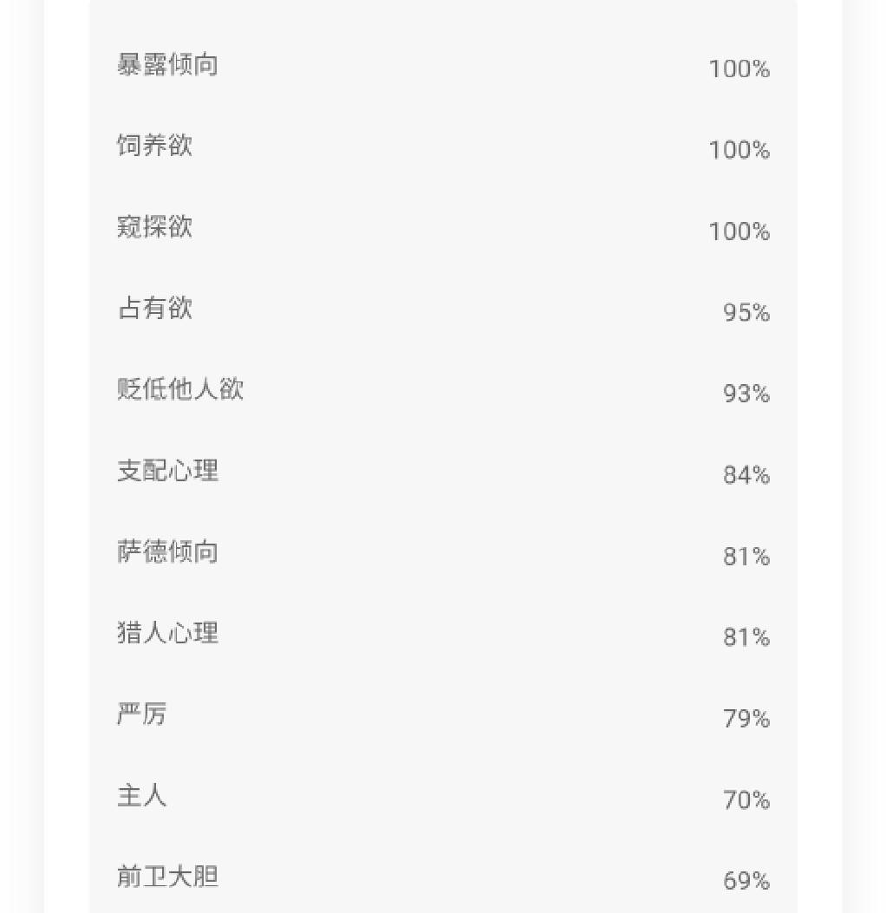Select the 萨德倾向 result label
The height and width of the screenshot is (913, 886).
click(167, 551)
